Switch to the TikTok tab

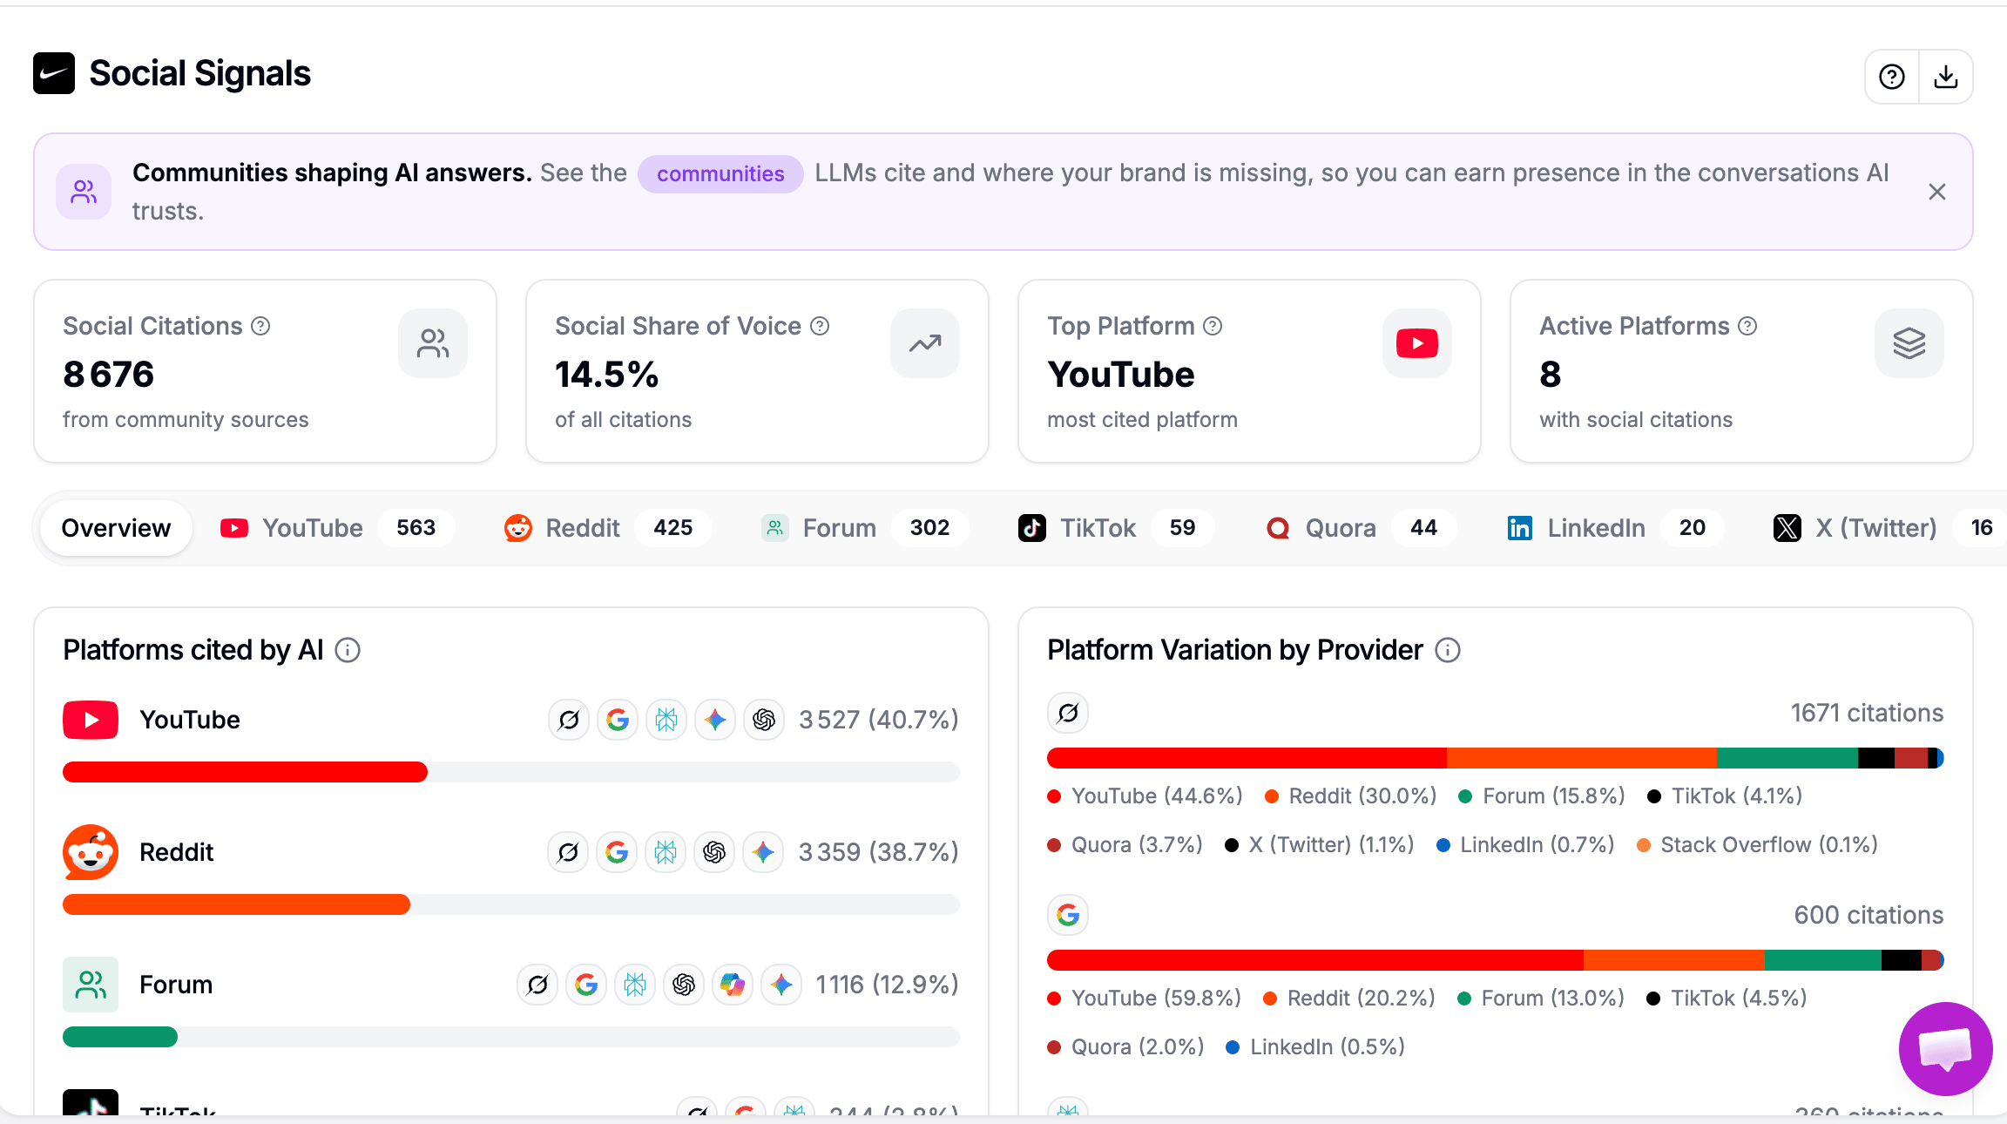pyautogui.click(x=1116, y=528)
